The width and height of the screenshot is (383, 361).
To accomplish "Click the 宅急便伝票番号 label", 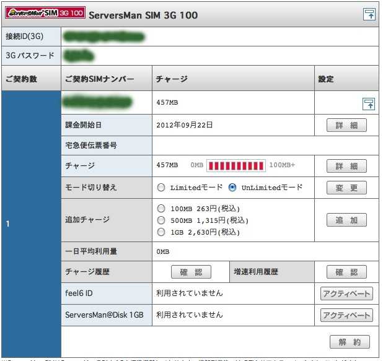I will pyautogui.click(x=91, y=146).
